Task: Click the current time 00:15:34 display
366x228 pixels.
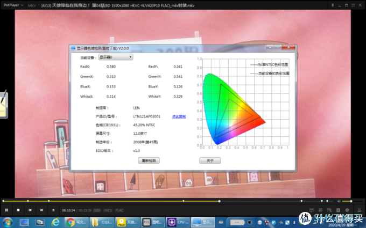Action: (x=68, y=210)
